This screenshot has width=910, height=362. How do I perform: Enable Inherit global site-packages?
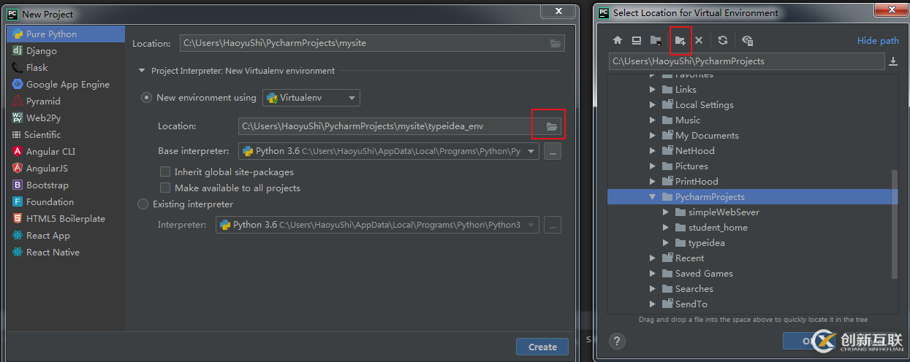click(x=165, y=172)
